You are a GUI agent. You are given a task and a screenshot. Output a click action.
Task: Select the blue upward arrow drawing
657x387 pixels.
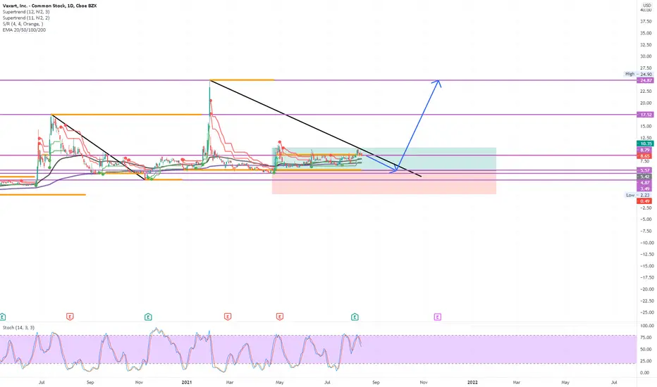pos(418,125)
